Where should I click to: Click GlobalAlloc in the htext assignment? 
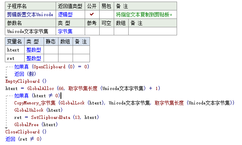click(40, 88)
